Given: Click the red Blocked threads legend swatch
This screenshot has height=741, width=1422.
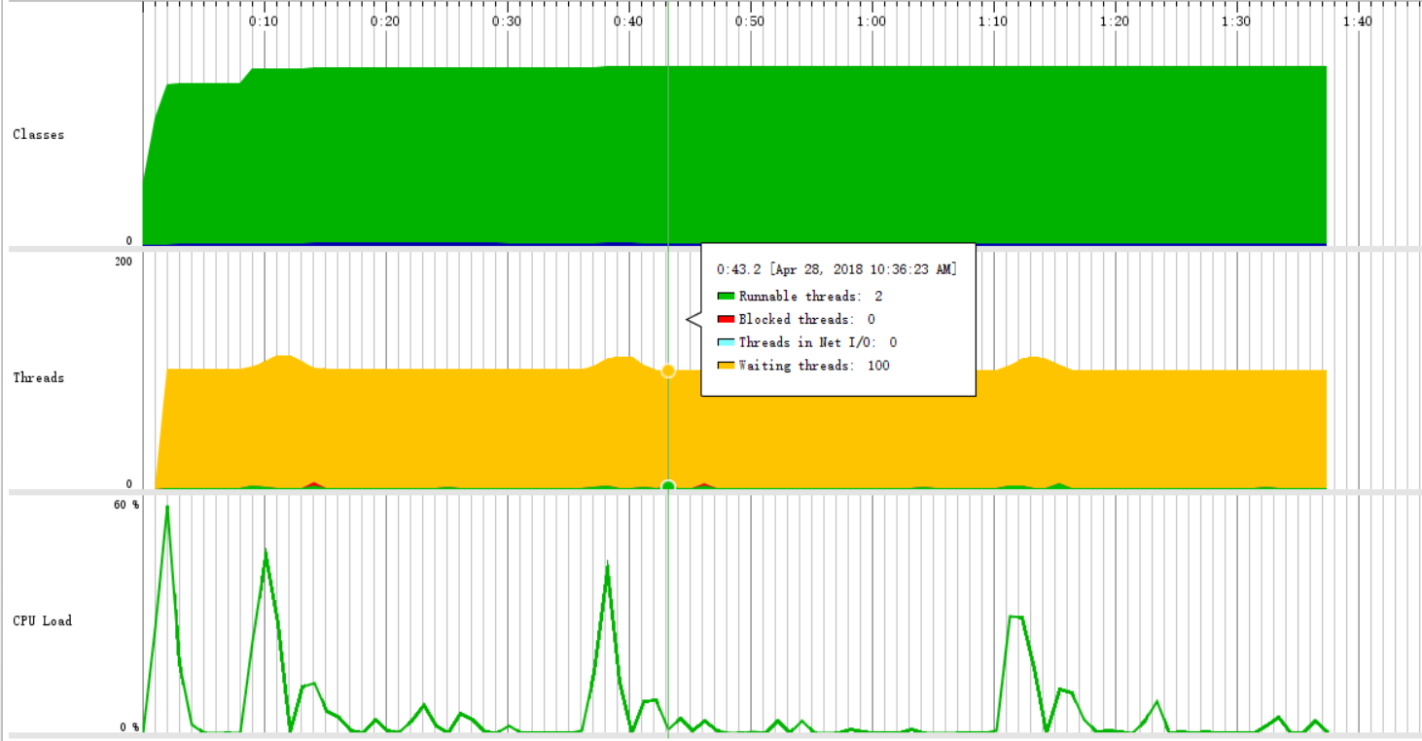Looking at the screenshot, I should click(726, 319).
